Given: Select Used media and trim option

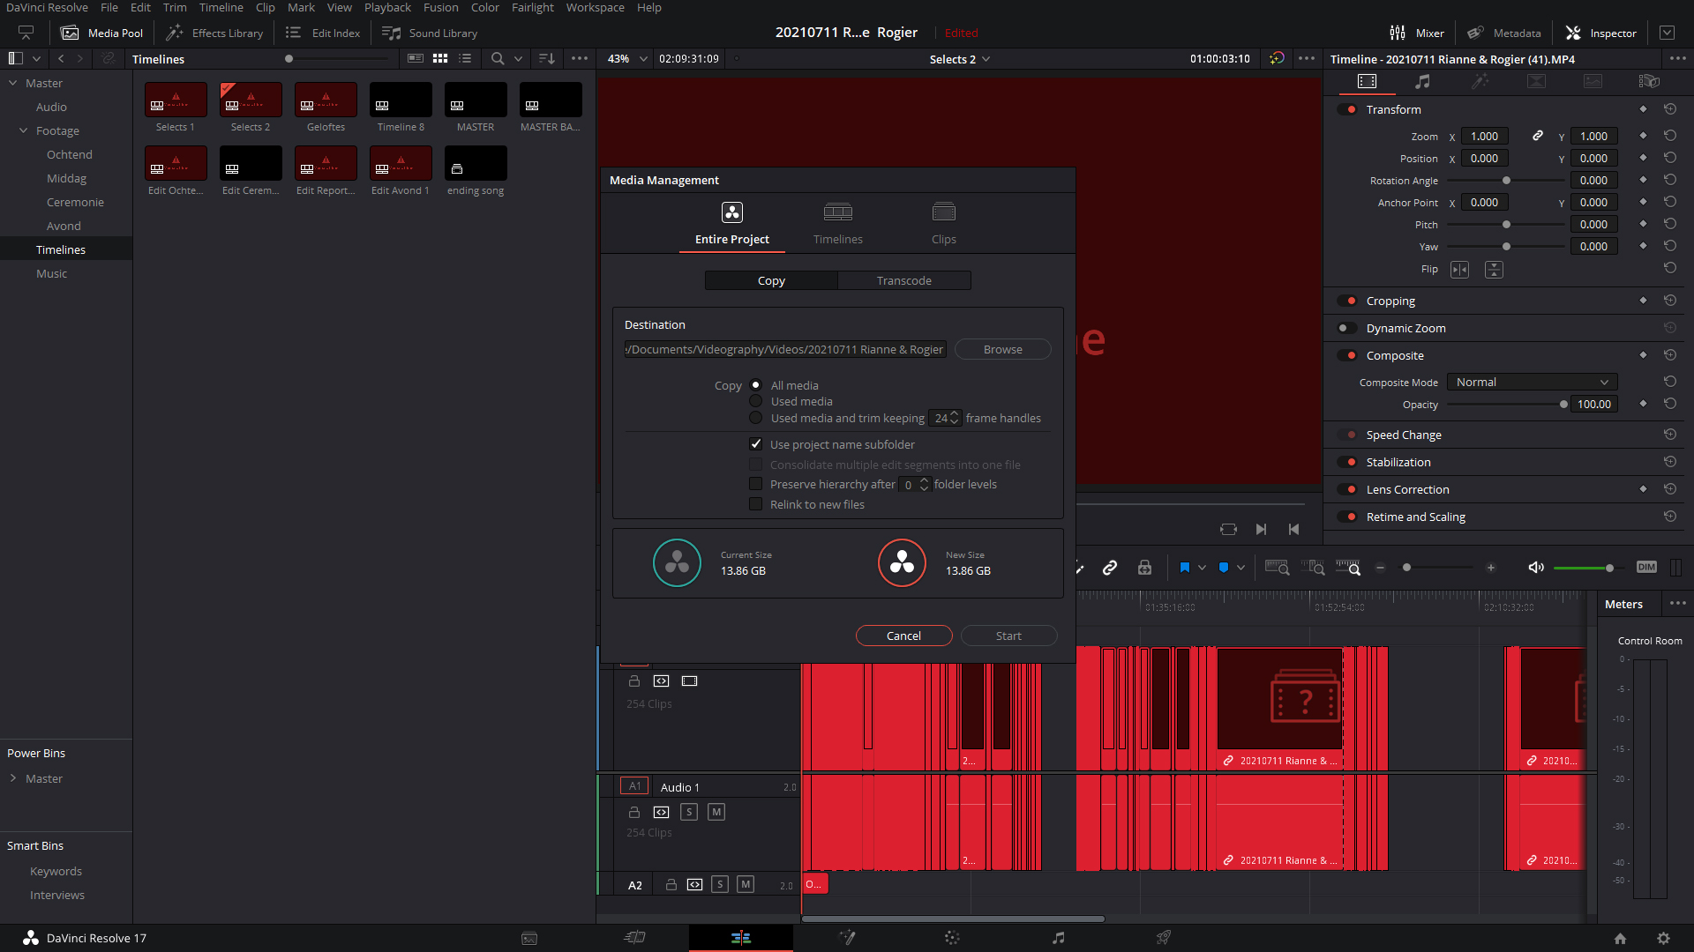Looking at the screenshot, I should [x=756, y=418].
